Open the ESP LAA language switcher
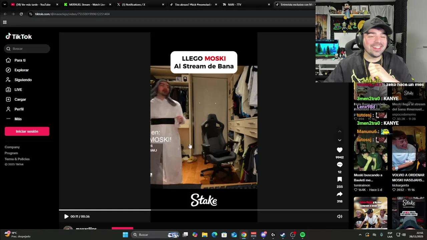 tap(390, 235)
